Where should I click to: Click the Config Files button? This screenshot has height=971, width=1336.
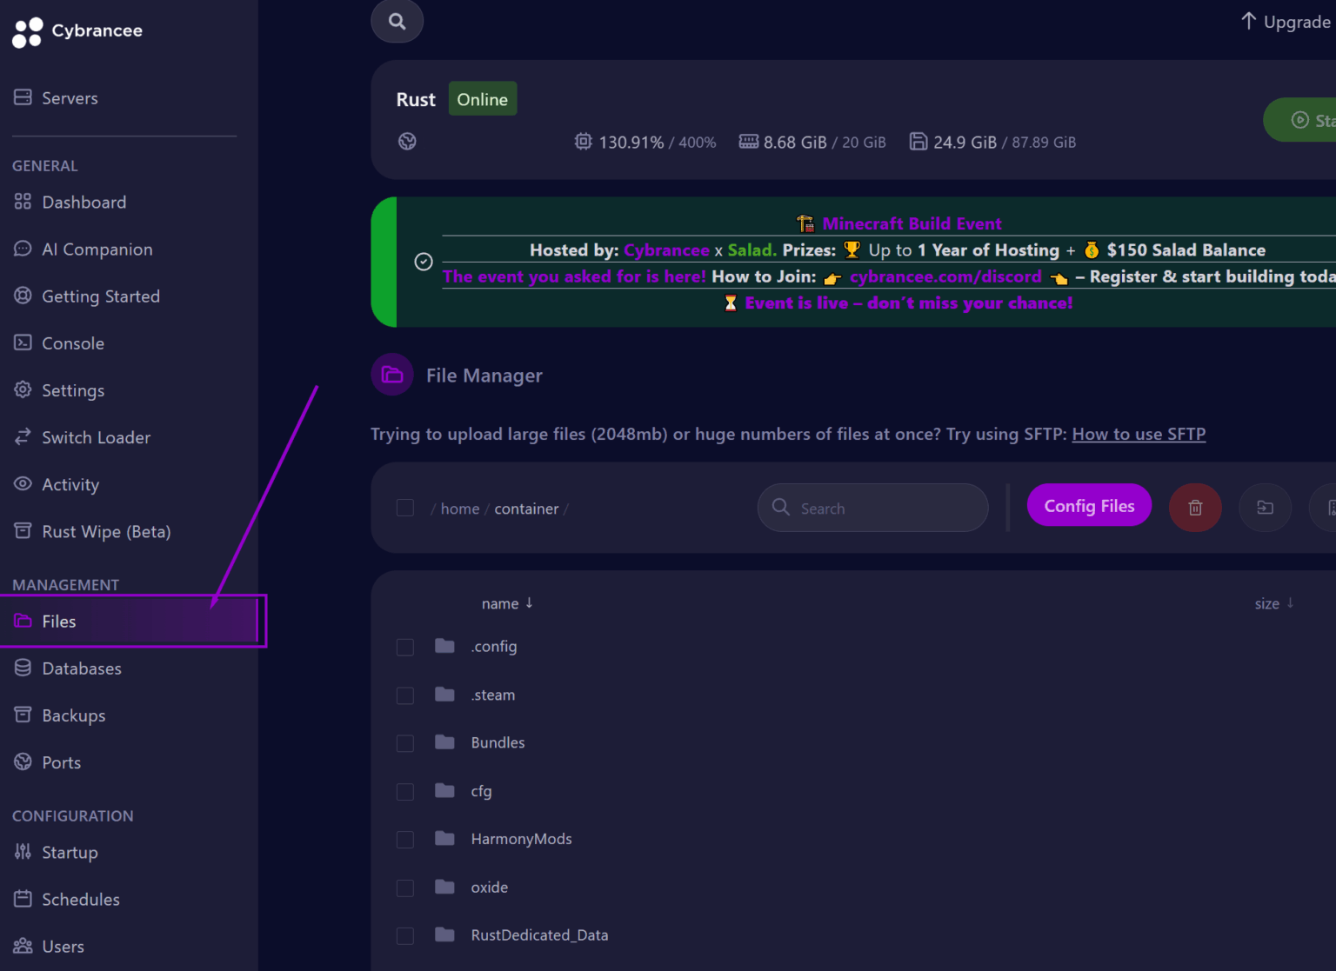(1089, 506)
